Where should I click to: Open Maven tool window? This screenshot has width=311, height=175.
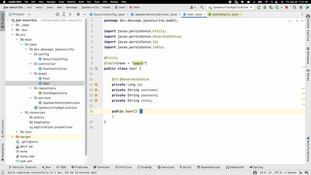click(x=308, y=75)
